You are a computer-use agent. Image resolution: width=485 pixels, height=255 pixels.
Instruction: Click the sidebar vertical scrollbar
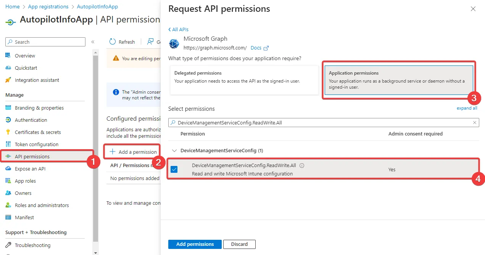click(x=95, y=148)
